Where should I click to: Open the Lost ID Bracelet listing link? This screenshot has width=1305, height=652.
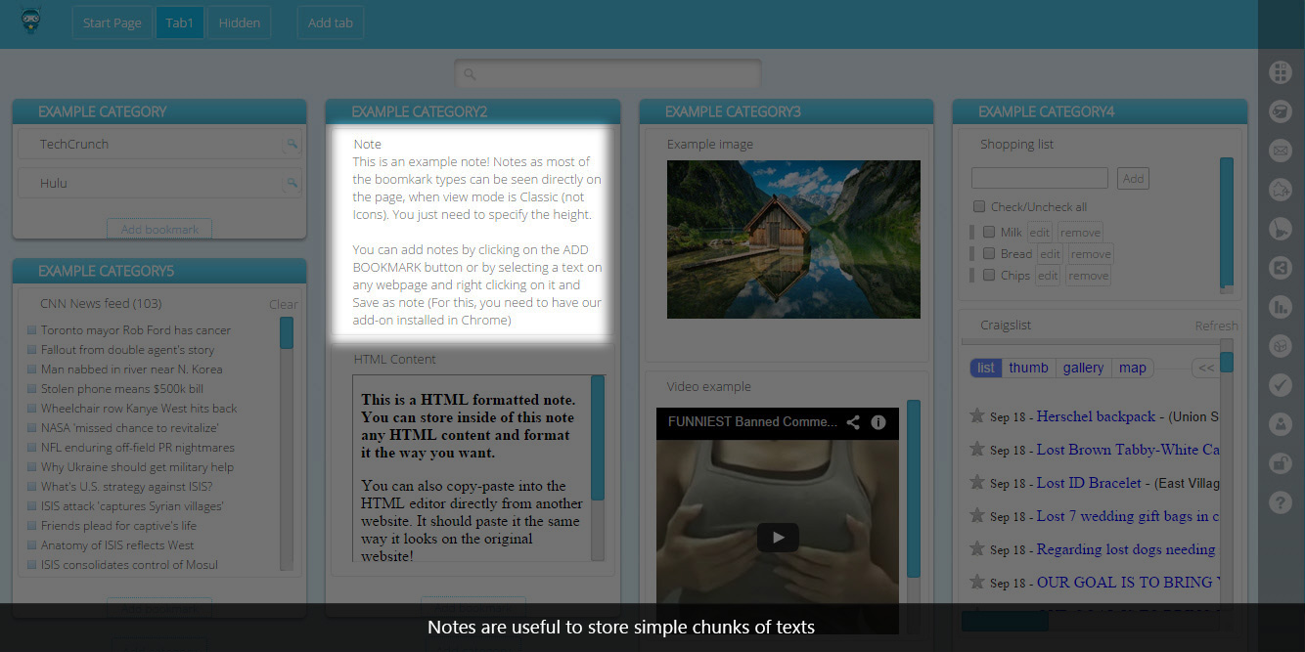[1089, 483]
